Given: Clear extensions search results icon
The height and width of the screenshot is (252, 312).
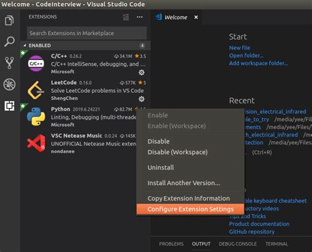Looking at the screenshot, I should 126,17.
